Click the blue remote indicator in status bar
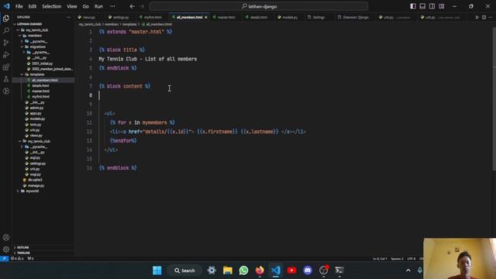Image resolution: width=496 pixels, height=279 pixels. [x=4, y=258]
